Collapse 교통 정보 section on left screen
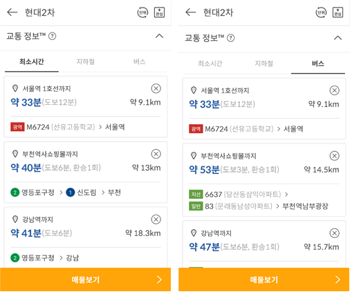This screenshot has width=350, height=294. point(159,36)
